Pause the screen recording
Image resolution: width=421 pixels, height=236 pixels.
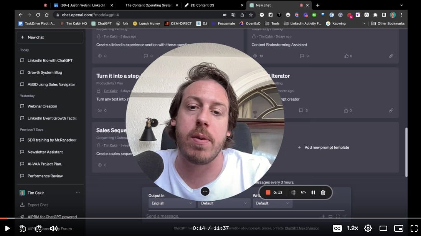pyautogui.click(x=313, y=193)
